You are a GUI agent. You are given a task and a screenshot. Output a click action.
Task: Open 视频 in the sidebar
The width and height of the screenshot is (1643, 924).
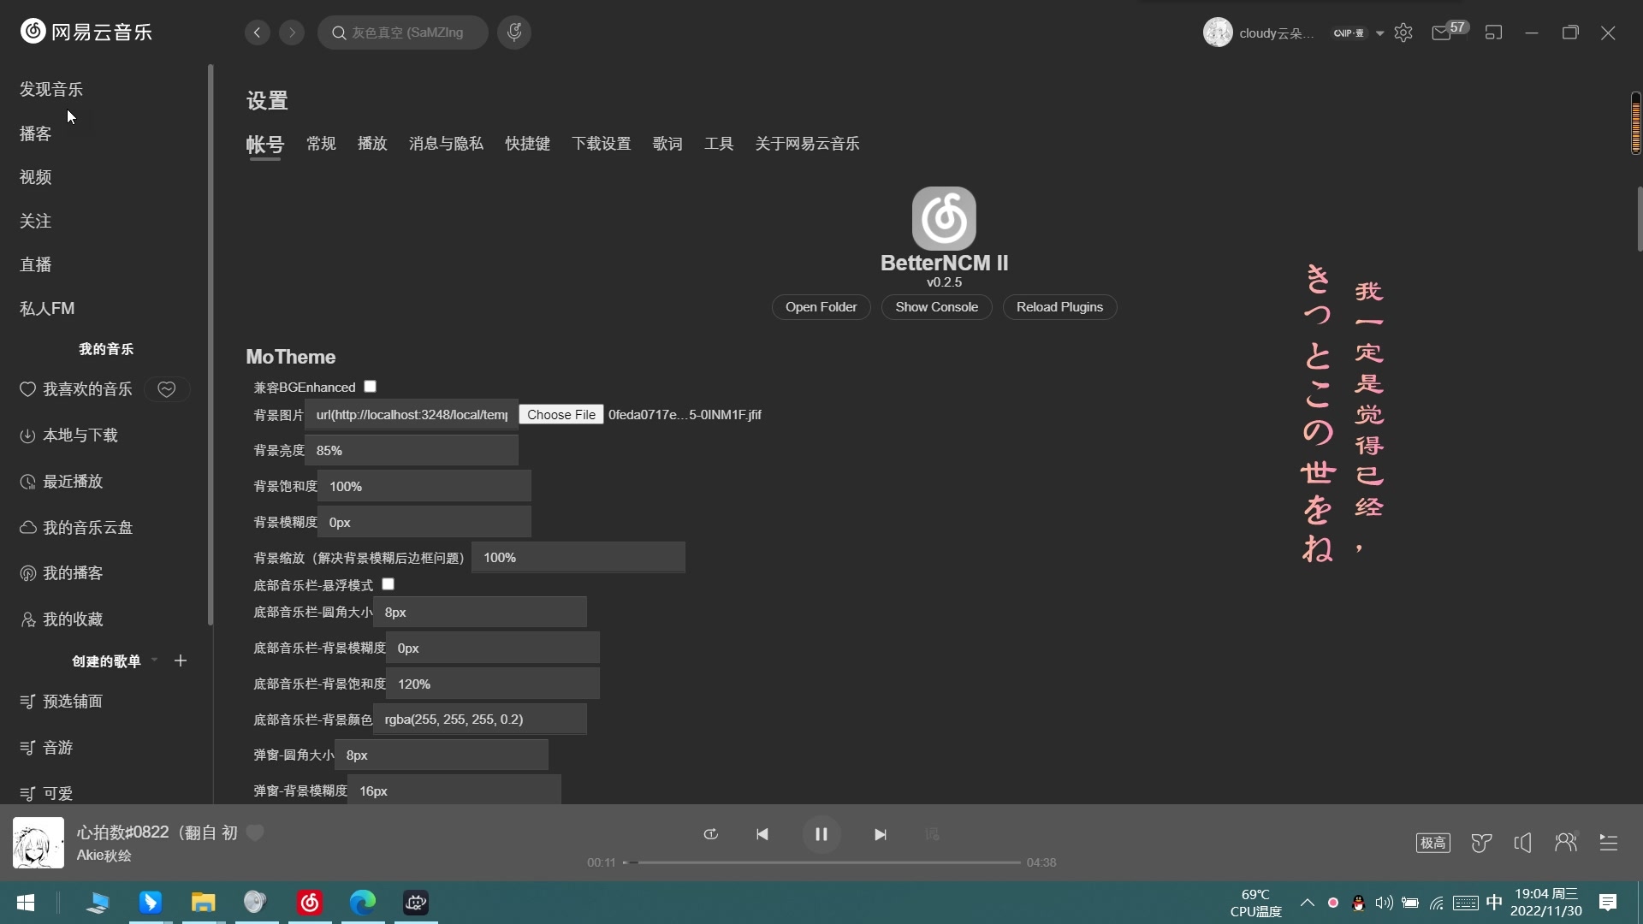tap(35, 177)
